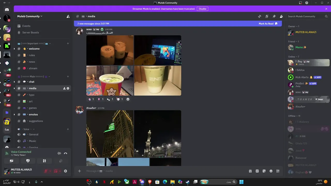Open Events in the sidebar
331x186 pixels.
(26, 26)
